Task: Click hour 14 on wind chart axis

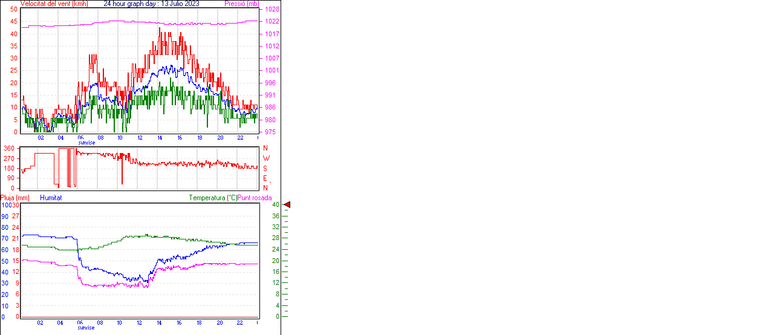Action: [160, 138]
